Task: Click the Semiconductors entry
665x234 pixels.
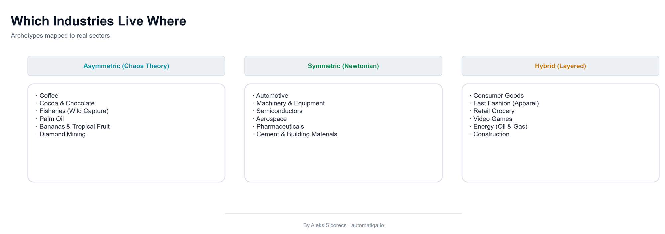Action: [279, 111]
